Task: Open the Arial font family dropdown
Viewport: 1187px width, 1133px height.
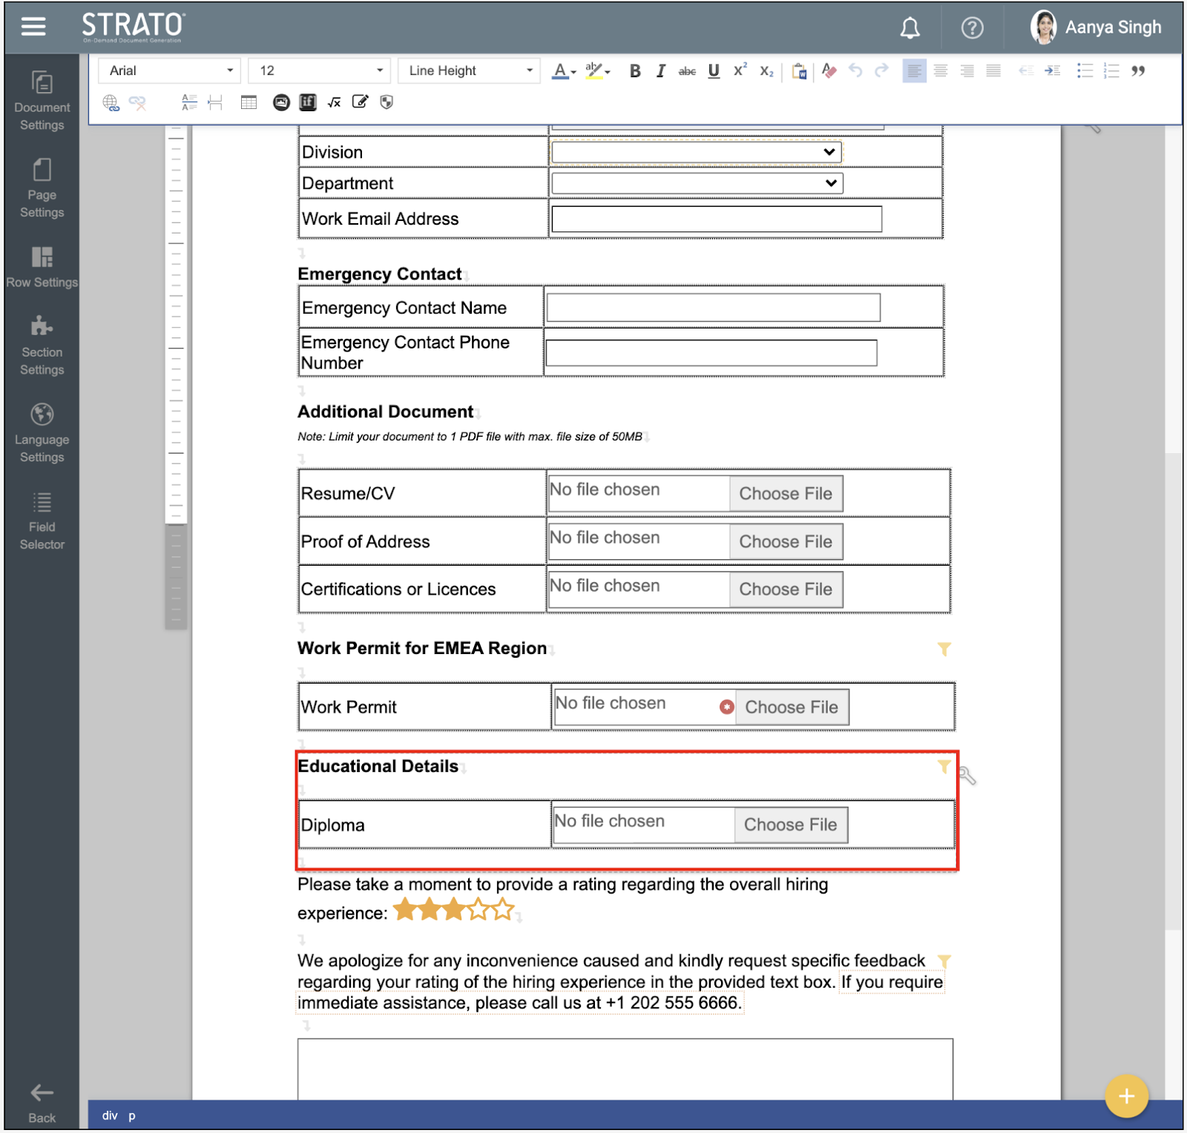Action: pyautogui.click(x=170, y=71)
